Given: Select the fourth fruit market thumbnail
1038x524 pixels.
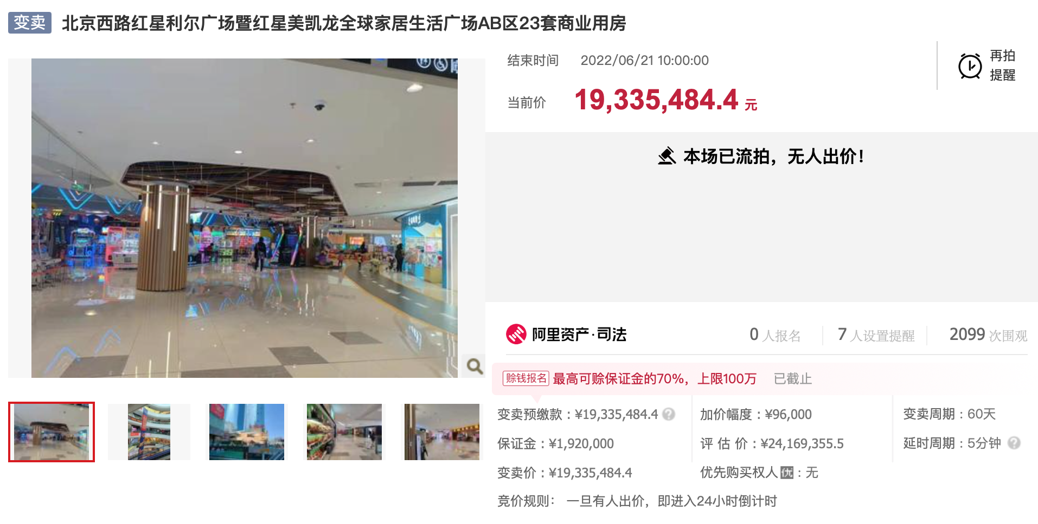Looking at the screenshot, I should tap(344, 432).
